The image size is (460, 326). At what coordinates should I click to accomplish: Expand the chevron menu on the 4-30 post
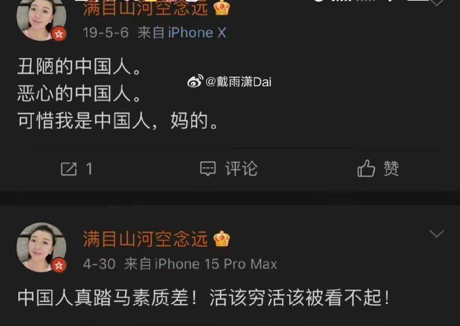pos(437,234)
